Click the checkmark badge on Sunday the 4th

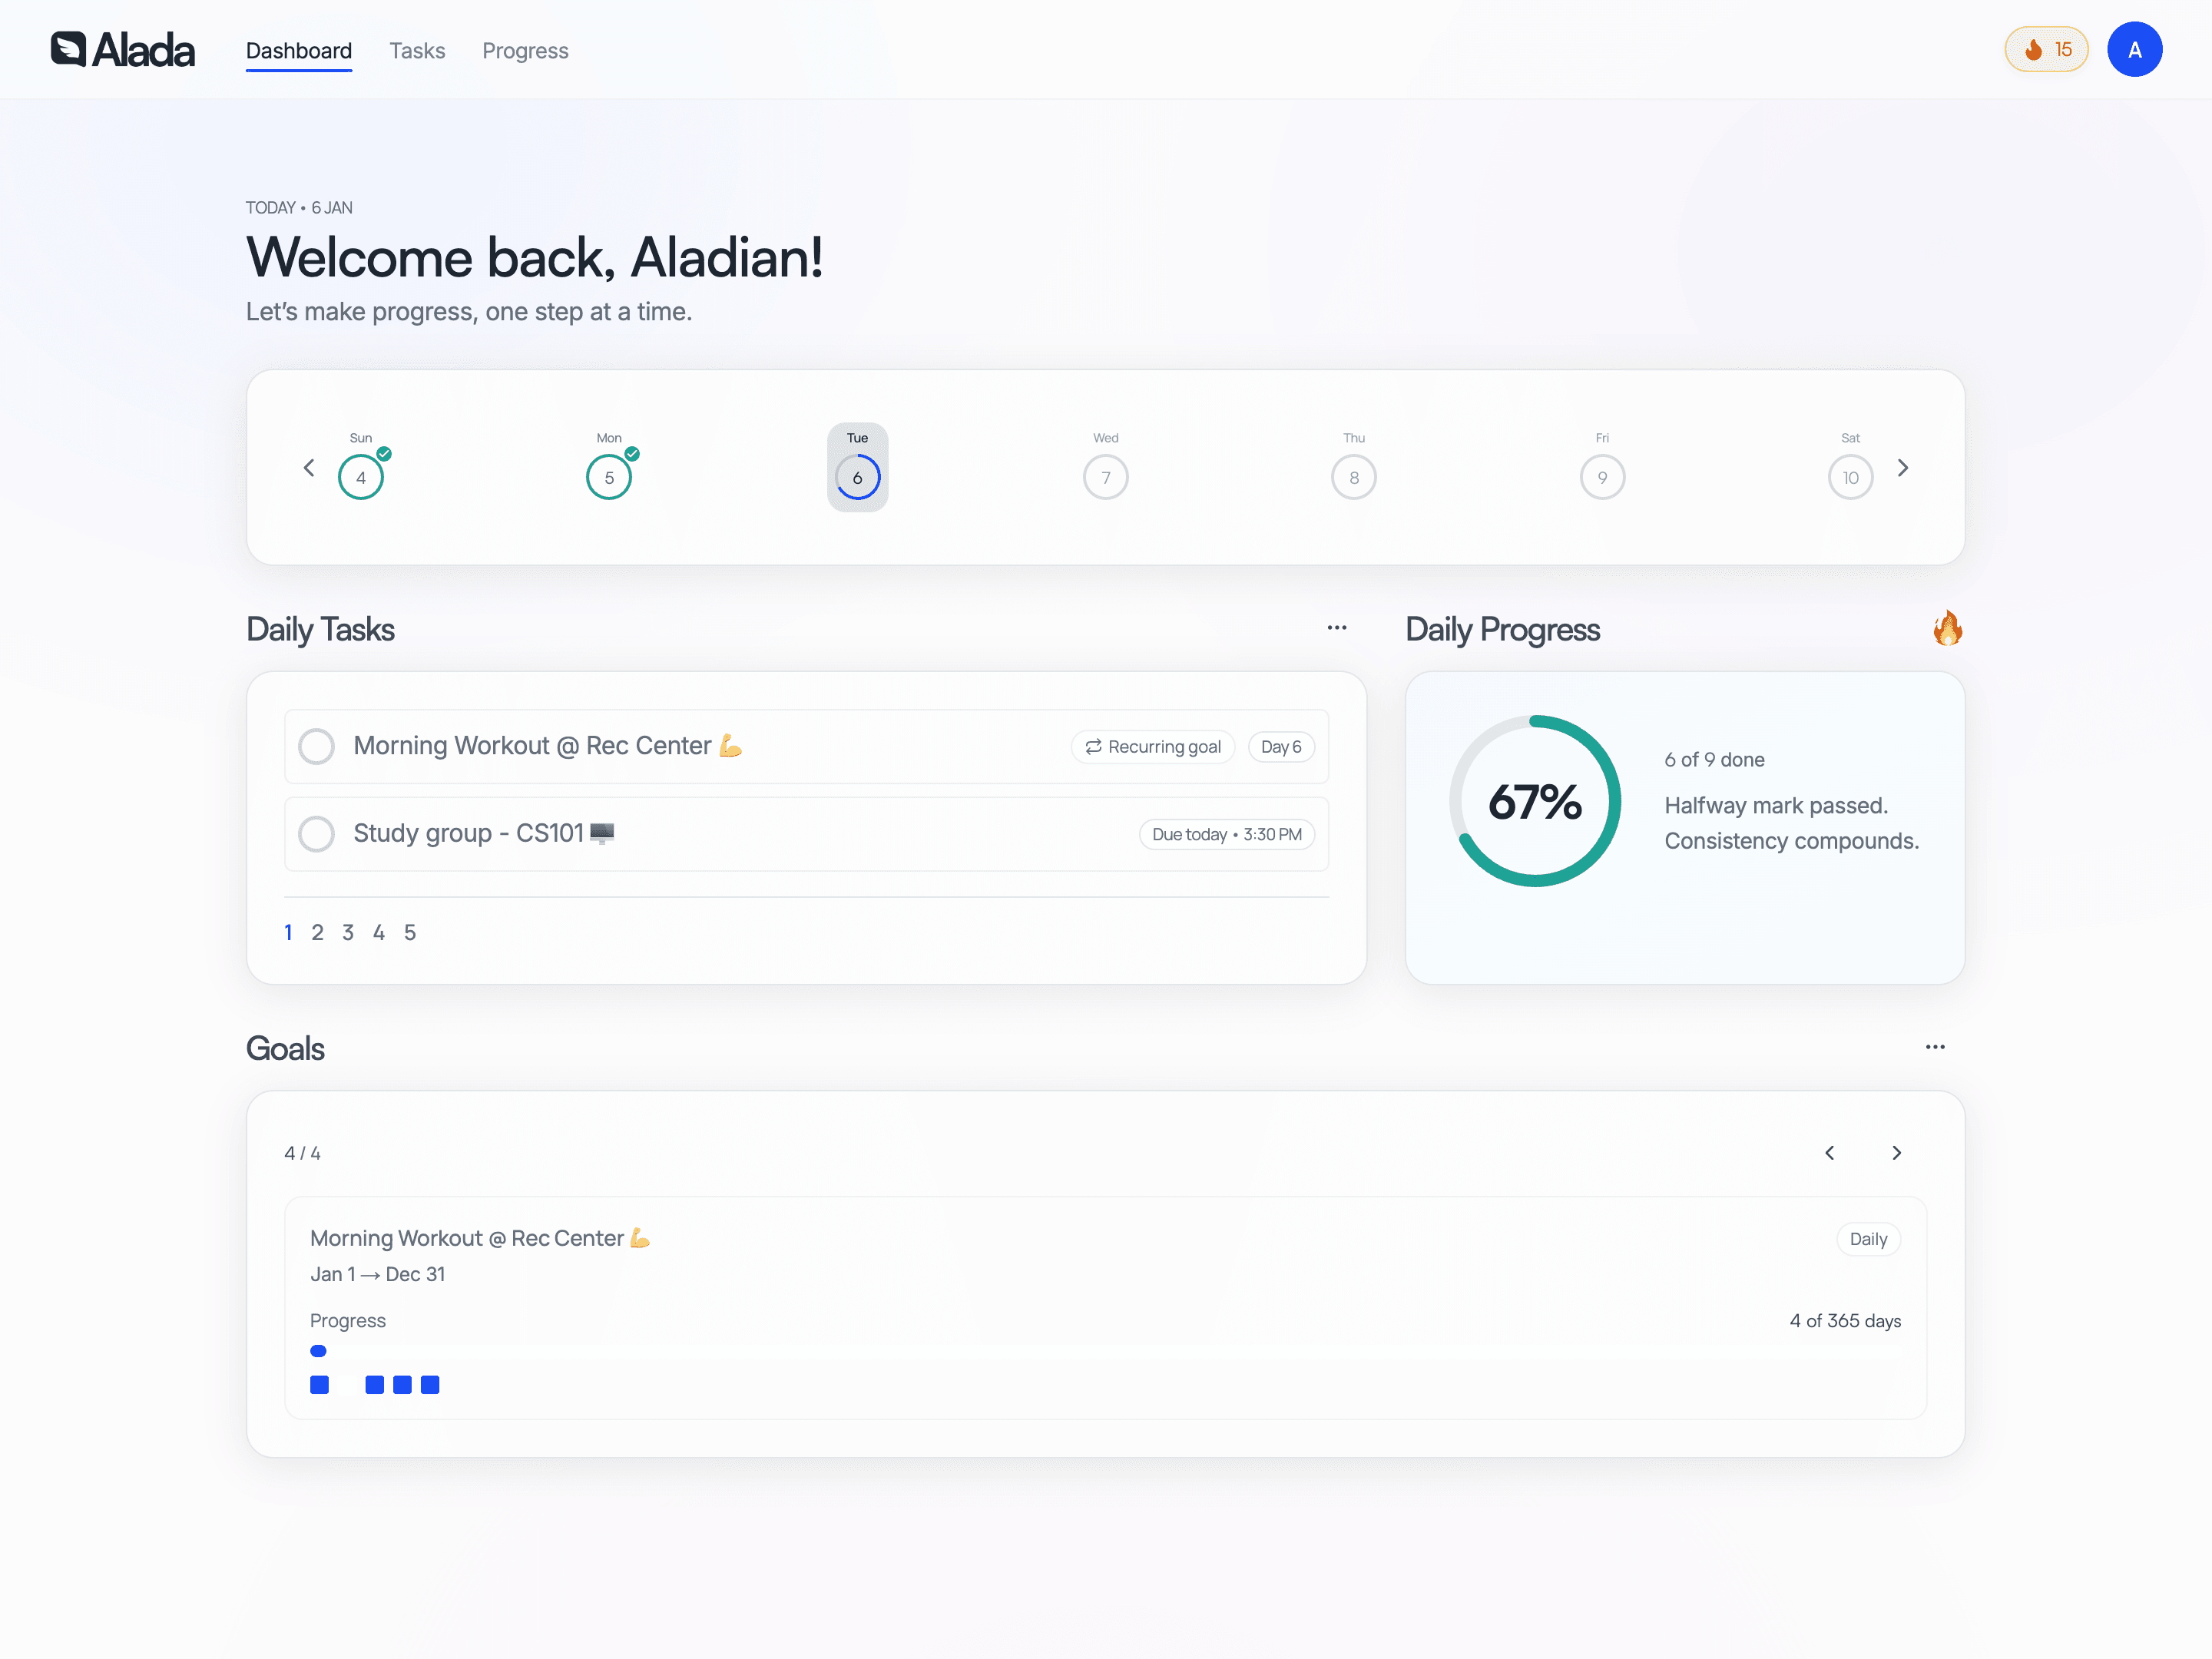383,453
